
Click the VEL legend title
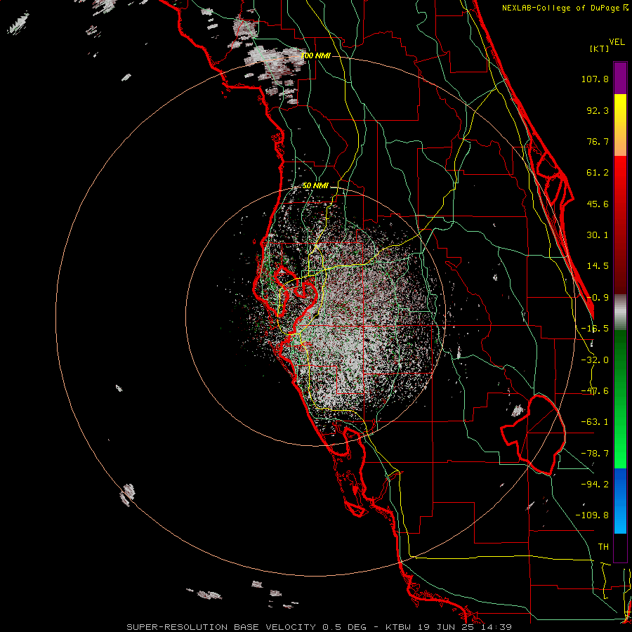(617, 42)
